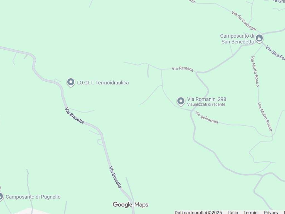
Task: Select the Camposanto di San Benedetto cemetery icon
Action: coord(259,38)
